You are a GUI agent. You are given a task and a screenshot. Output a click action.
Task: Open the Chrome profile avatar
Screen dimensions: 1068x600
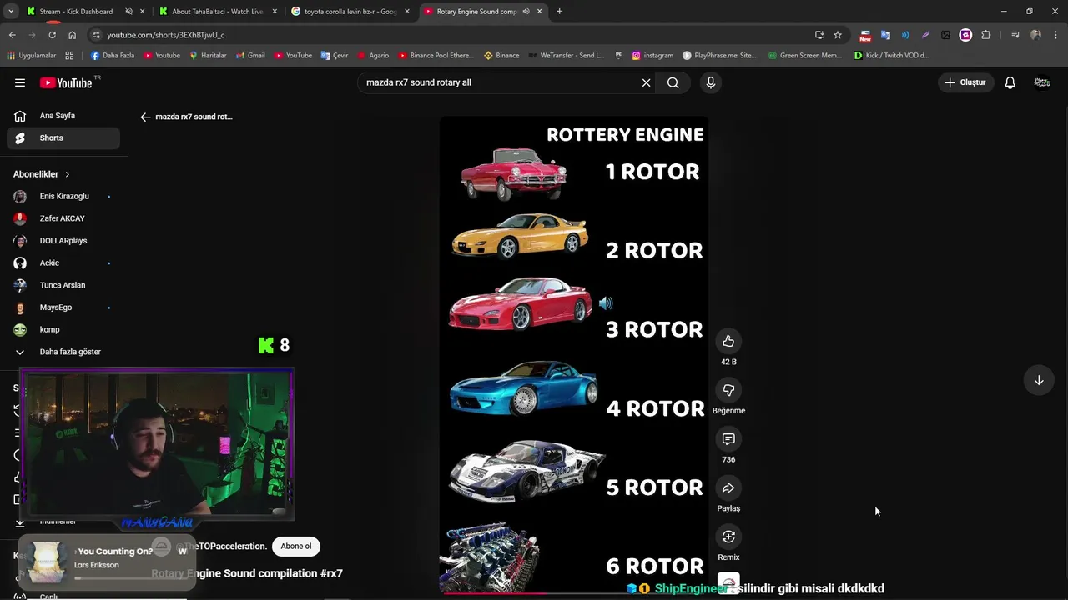click(x=1035, y=35)
